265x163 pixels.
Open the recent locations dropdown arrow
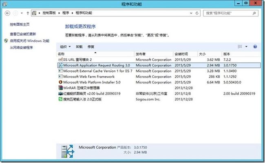pos(22,13)
